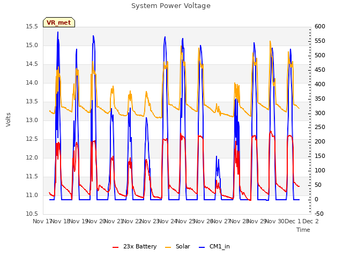Viewport: 343px width, 257px height.
Task: Click the 11.5 left axis tick label
Action: tap(32, 176)
